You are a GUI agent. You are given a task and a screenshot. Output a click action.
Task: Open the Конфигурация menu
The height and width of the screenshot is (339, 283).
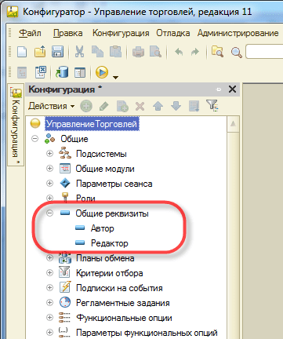click(121, 33)
